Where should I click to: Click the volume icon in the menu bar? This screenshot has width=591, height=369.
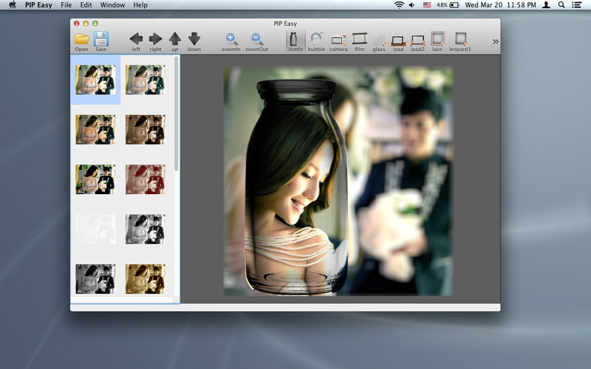point(412,5)
